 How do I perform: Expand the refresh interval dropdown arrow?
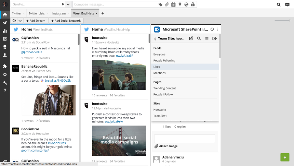coord(20,21)
